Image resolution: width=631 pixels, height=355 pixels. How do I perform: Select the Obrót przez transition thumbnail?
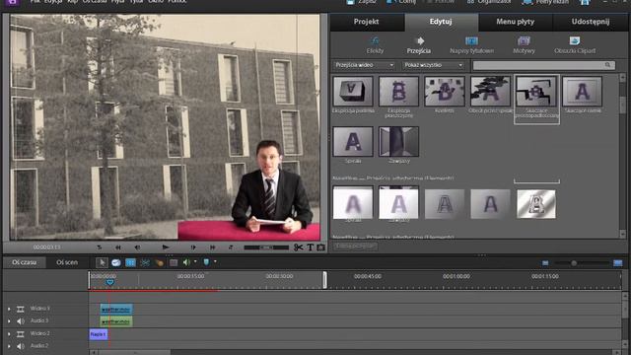490,92
